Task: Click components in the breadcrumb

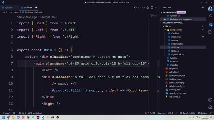Action: point(13,12)
